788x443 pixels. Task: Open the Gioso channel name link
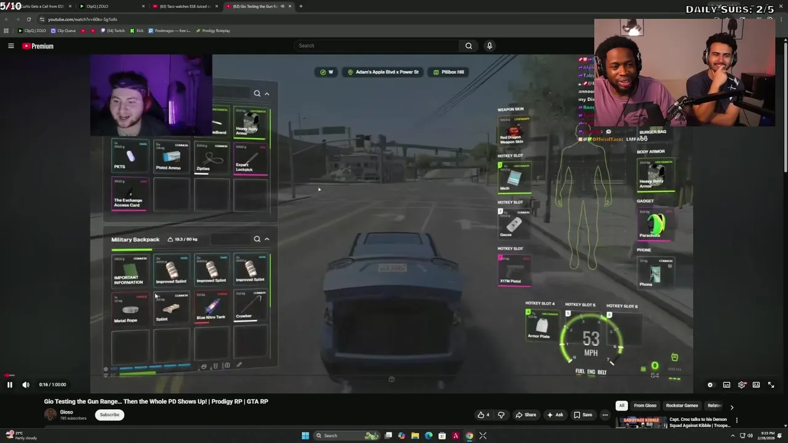[66, 412]
